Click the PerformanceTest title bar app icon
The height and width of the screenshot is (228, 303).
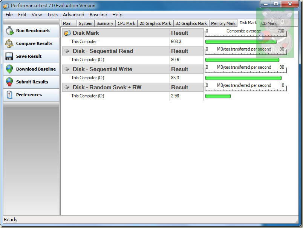click(x=6, y=6)
